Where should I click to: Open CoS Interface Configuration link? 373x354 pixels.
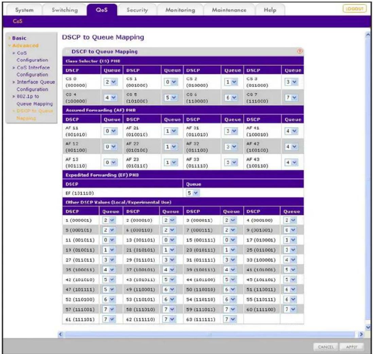coord(33,71)
